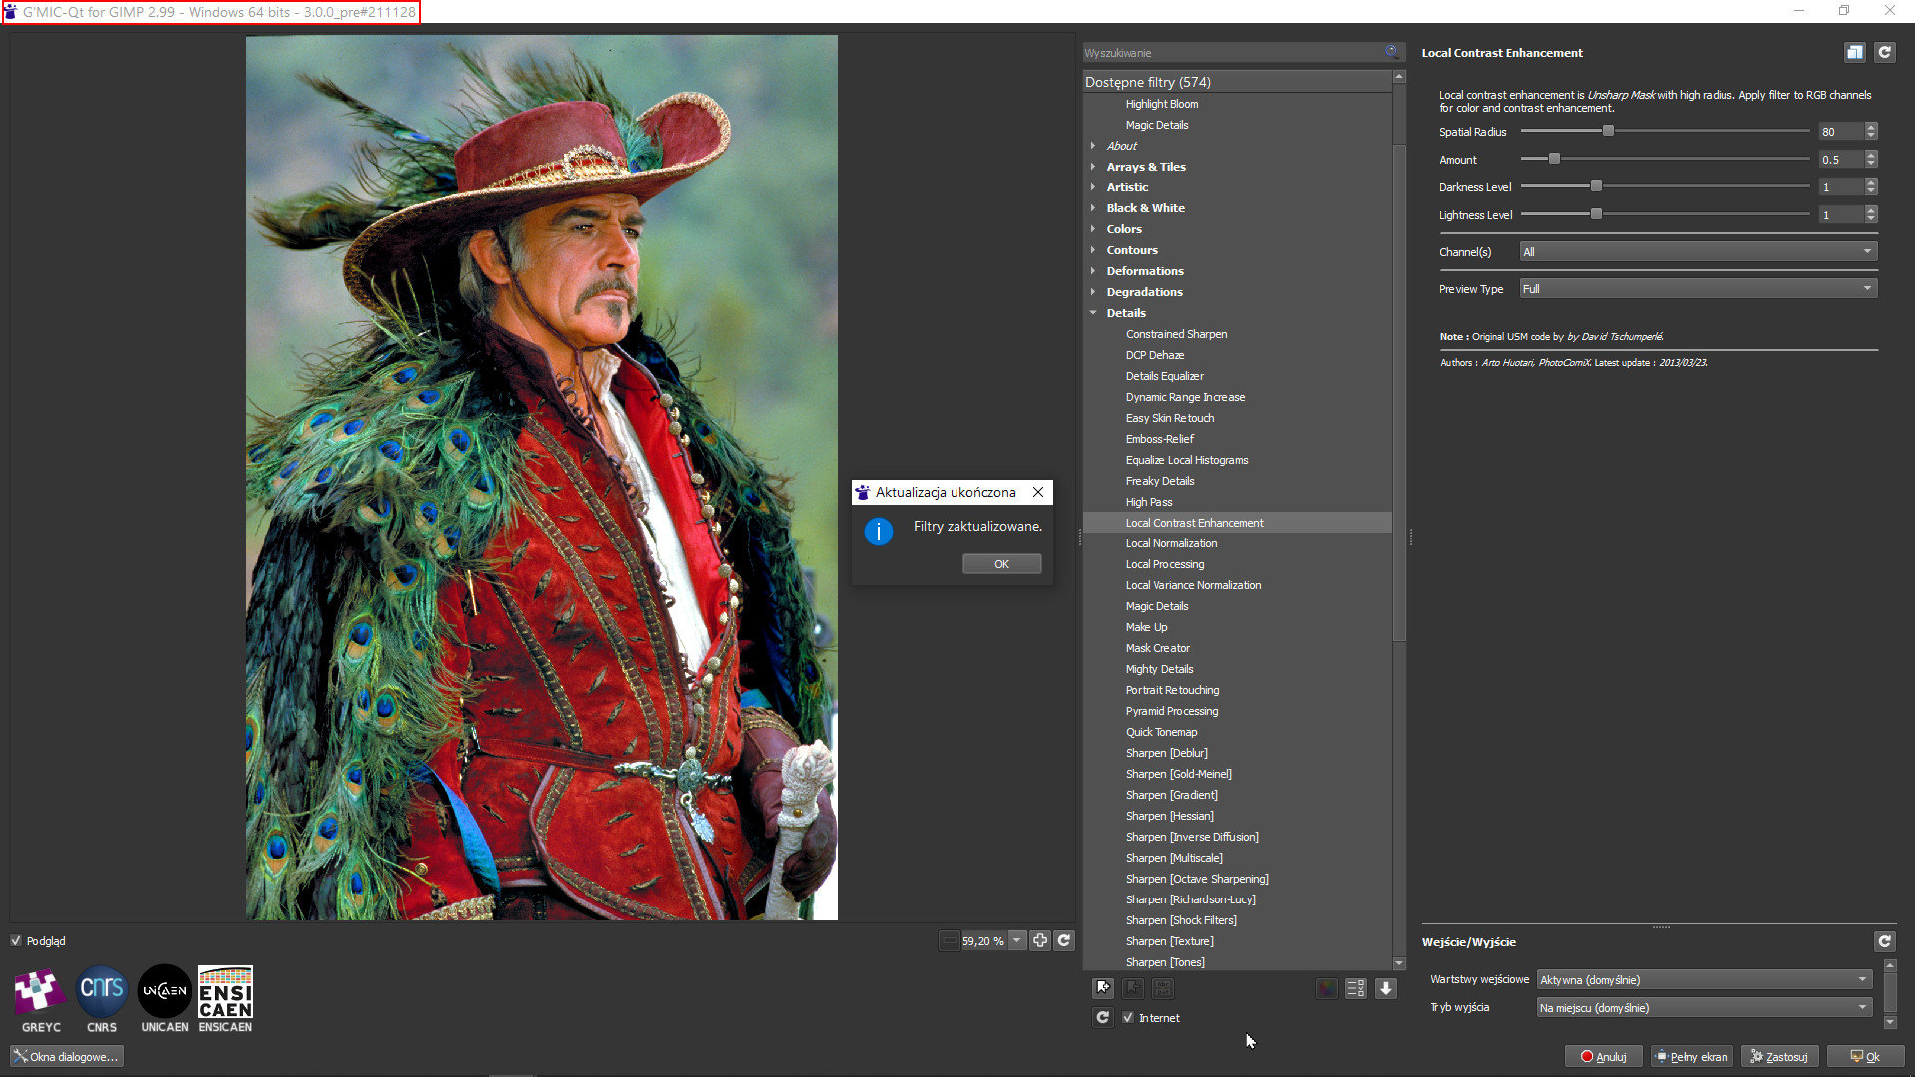Click the zoom in plus icon
Image resolution: width=1915 pixels, height=1077 pixels.
point(1040,940)
